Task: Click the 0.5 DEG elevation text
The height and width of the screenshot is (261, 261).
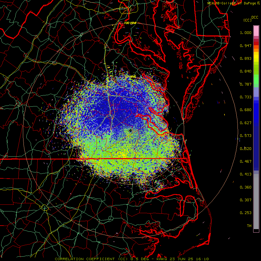Action: tap(139, 259)
